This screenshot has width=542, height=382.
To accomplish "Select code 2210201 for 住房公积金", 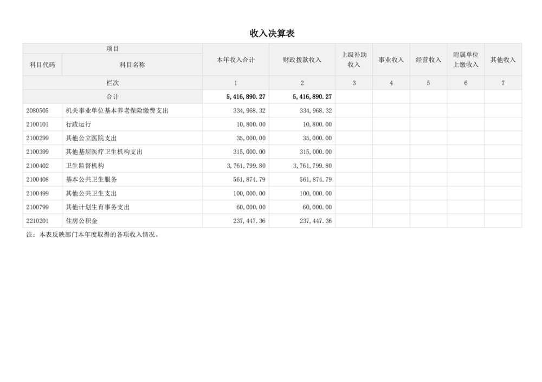I will click(37, 221).
